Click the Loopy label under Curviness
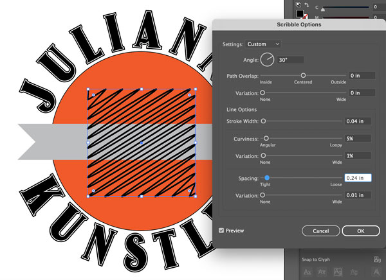 pyautogui.click(x=336, y=145)
